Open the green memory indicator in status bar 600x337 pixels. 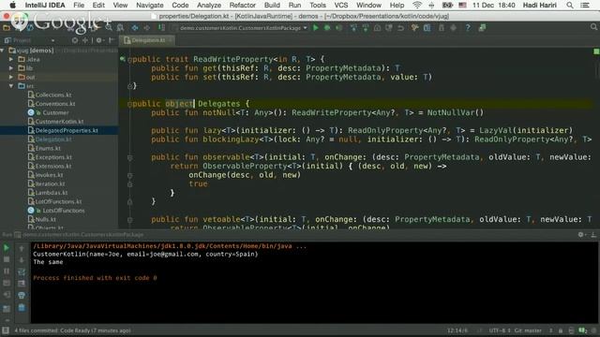[583, 330]
